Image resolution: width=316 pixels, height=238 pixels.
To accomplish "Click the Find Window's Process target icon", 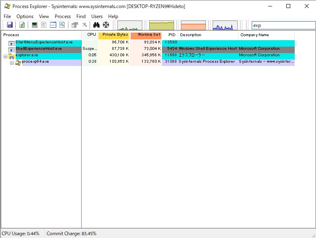I will (x=106, y=25).
